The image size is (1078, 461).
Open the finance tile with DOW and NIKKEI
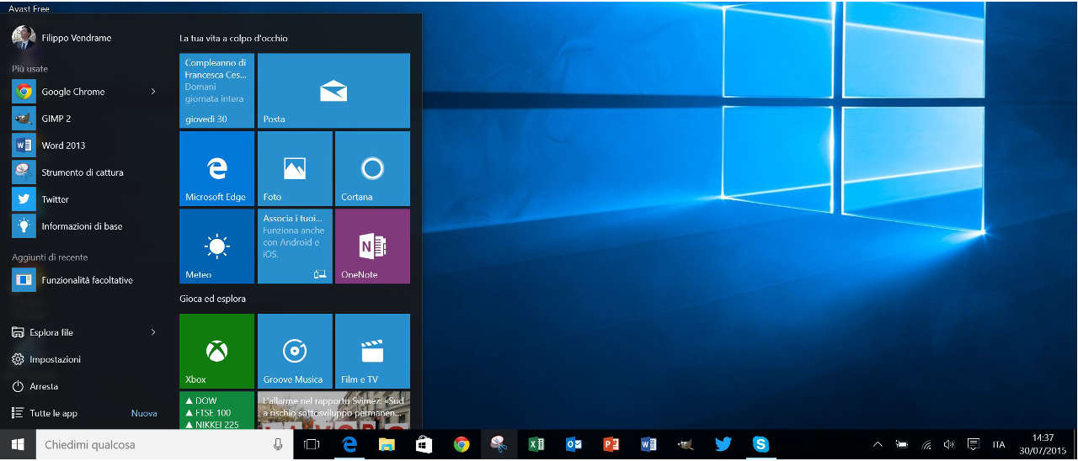216,411
